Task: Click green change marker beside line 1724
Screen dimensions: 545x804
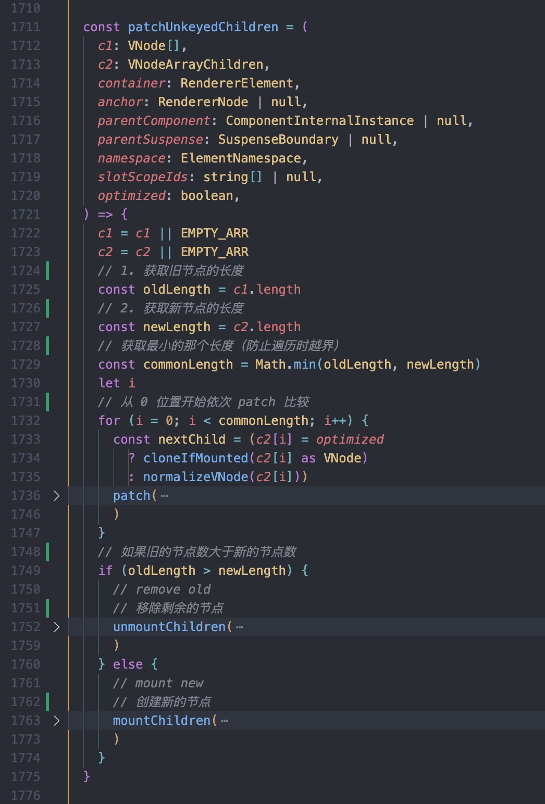Action: [x=47, y=271]
